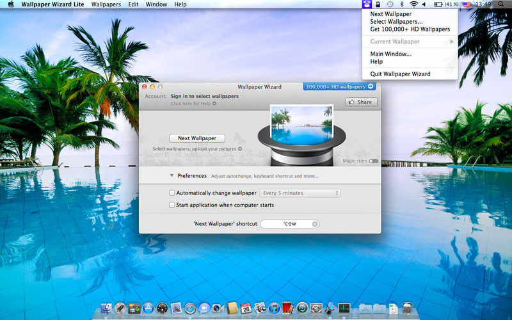Open Photo Booth in Dock

(x=288, y=308)
